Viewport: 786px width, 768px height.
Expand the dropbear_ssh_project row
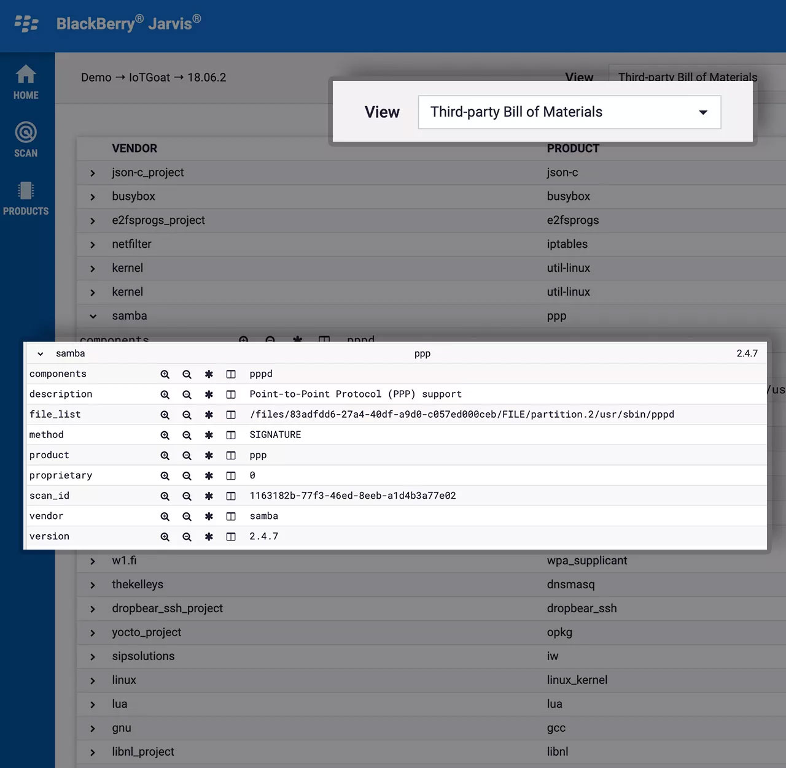pyautogui.click(x=93, y=609)
